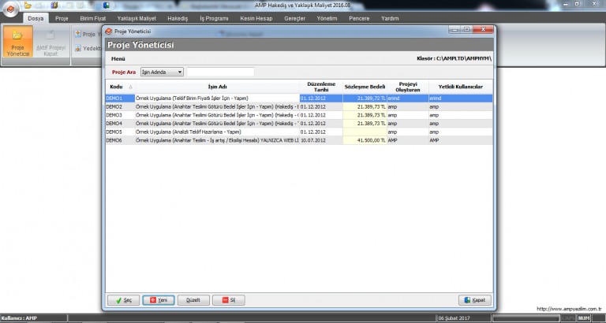606x323 pixels.
Task: Click the Proje Yöneticisi ribbon icon
Action: tap(17, 42)
